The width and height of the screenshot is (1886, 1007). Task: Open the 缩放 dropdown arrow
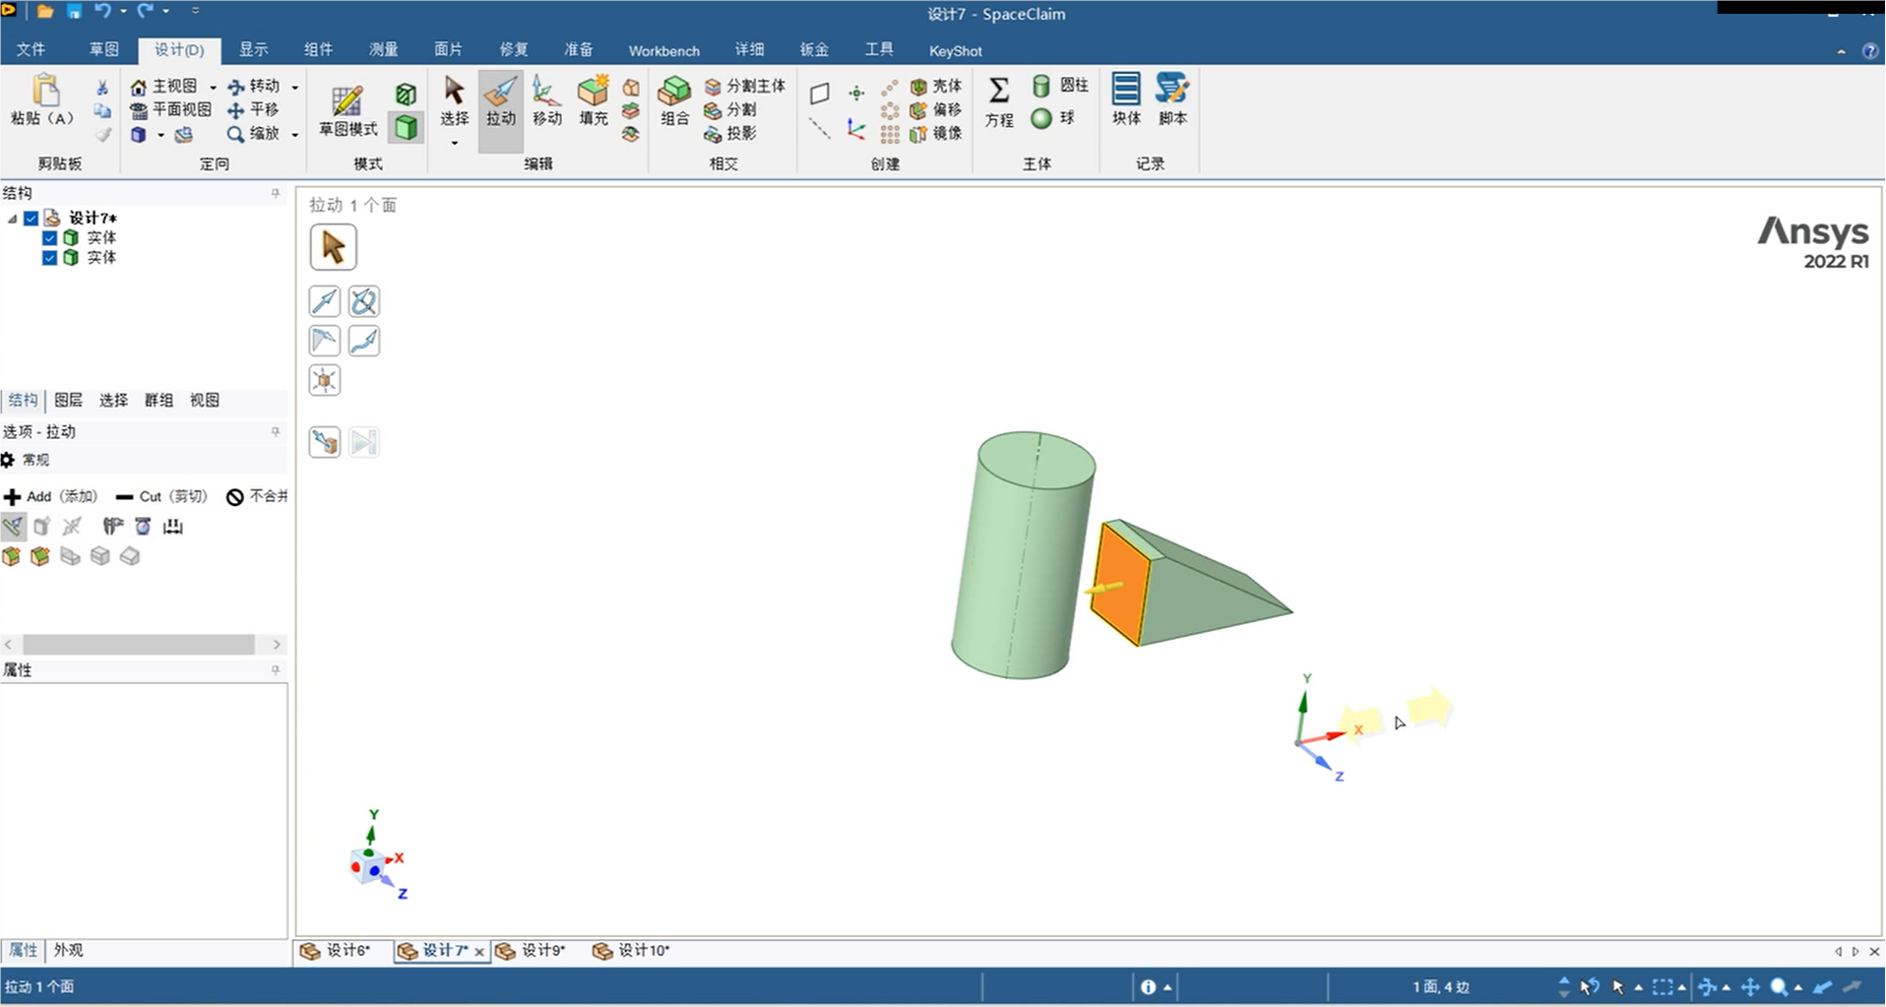[294, 135]
